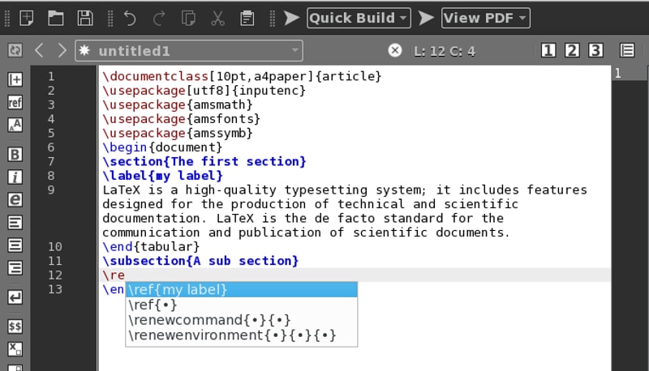Insert a new line using the return-arrow icon
This screenshot has width=649, height=371.
click(15, 297)
